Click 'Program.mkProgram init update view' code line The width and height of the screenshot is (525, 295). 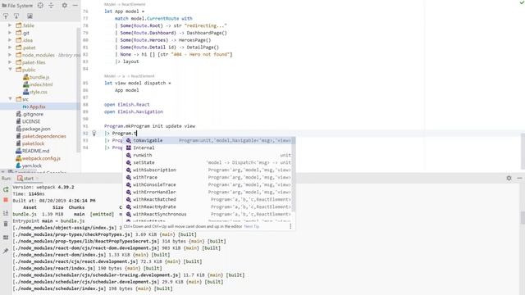[x=149, y=126]
